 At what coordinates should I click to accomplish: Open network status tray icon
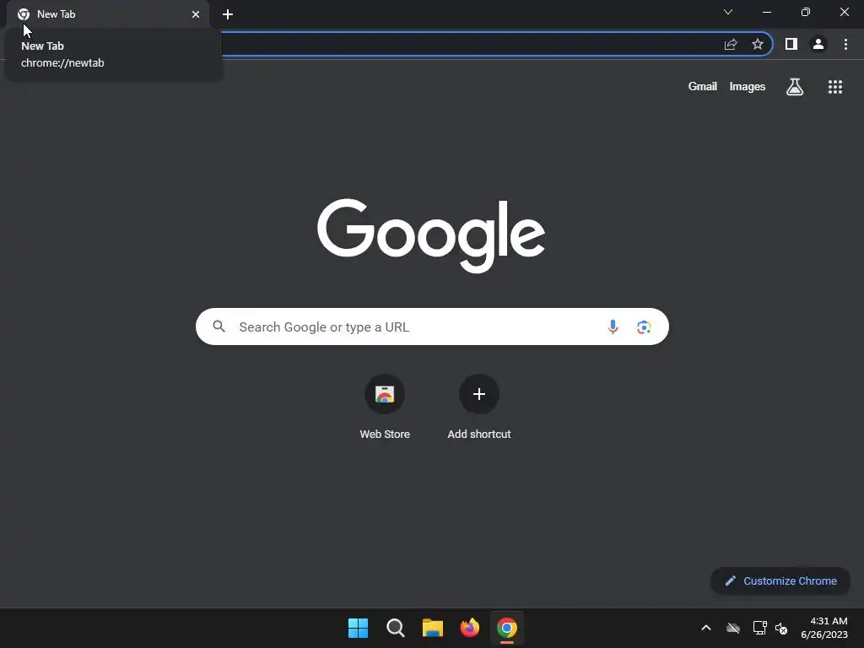760,628
